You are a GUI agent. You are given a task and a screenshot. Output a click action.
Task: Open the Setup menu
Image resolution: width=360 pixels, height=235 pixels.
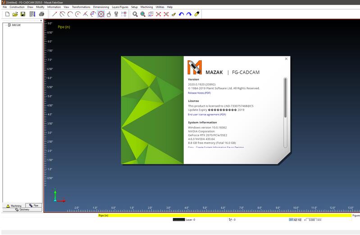coord(134,7)
